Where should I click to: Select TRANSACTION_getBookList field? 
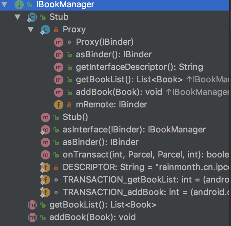pos(139,180)
